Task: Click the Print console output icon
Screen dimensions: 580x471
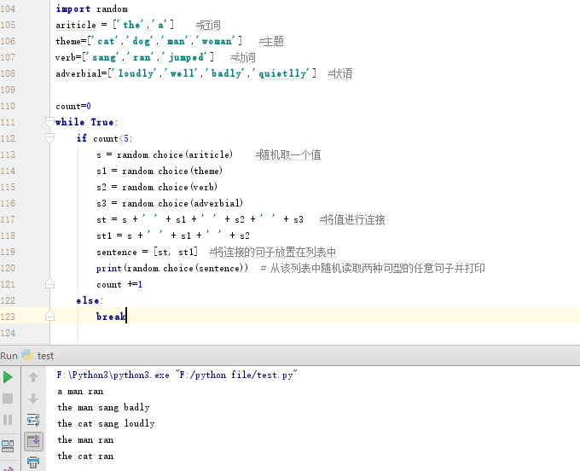Action: [x=33, y=462]
